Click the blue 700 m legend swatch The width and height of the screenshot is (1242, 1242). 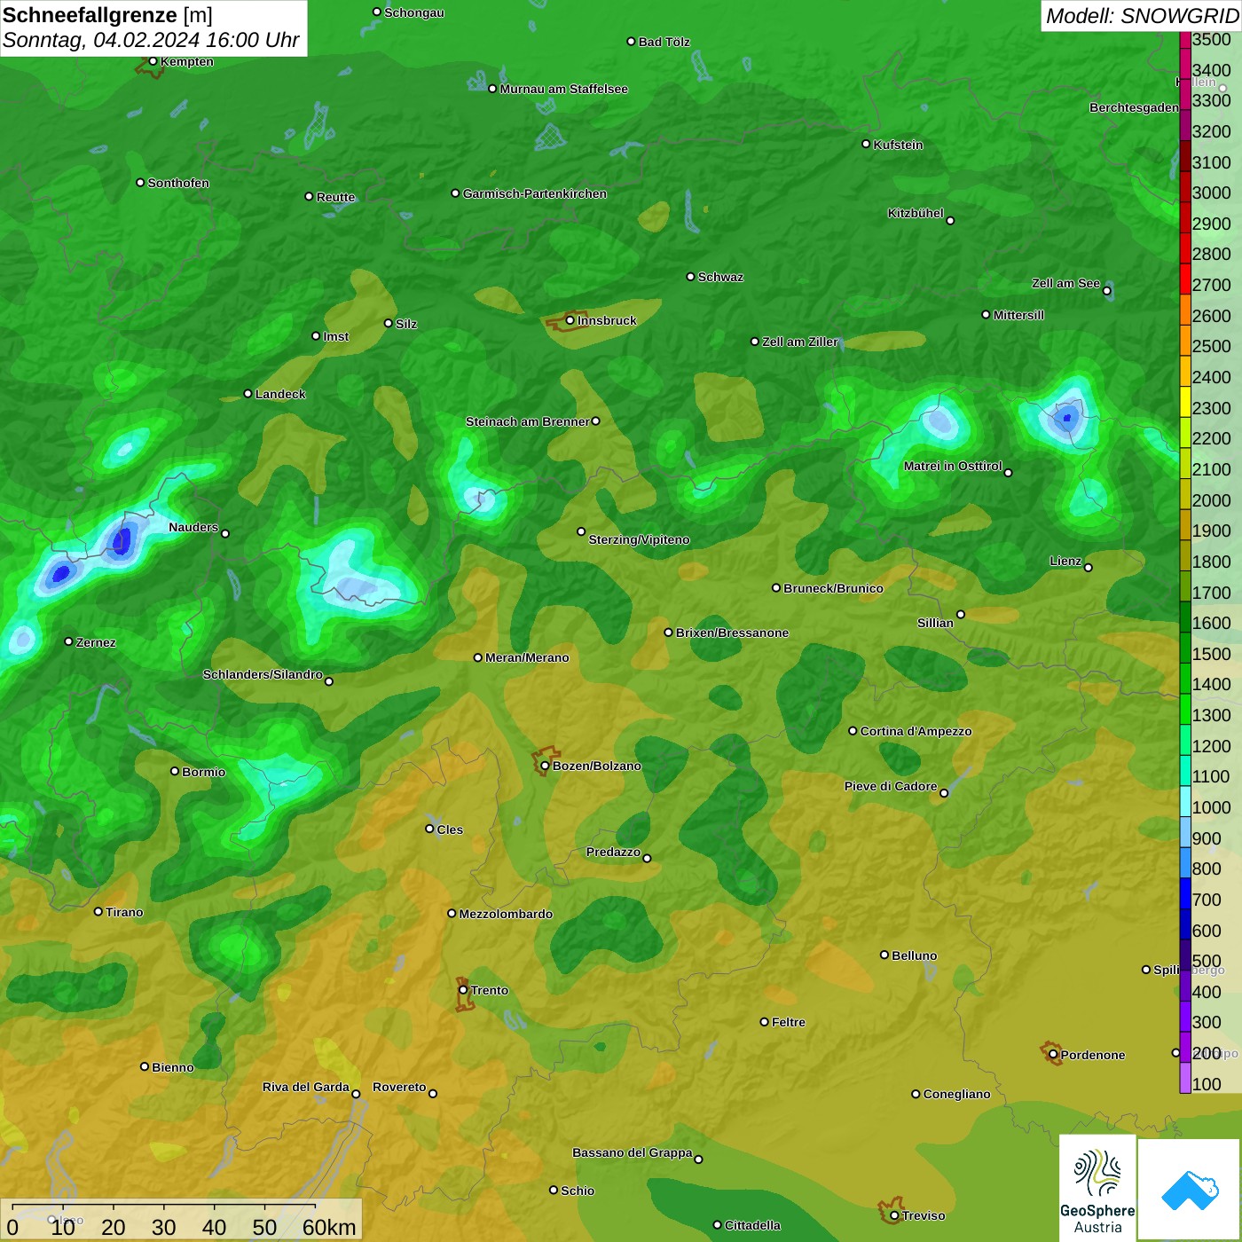pyautogui.click(x=1184, y=893)
